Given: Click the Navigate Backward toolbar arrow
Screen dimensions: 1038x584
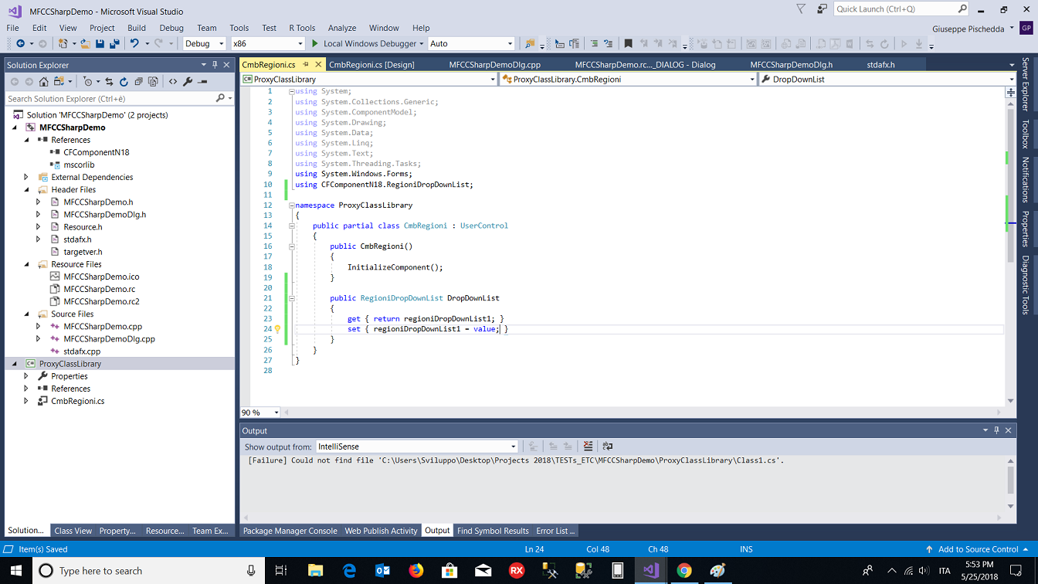Looking at the screenshot, I should [20, 44].
